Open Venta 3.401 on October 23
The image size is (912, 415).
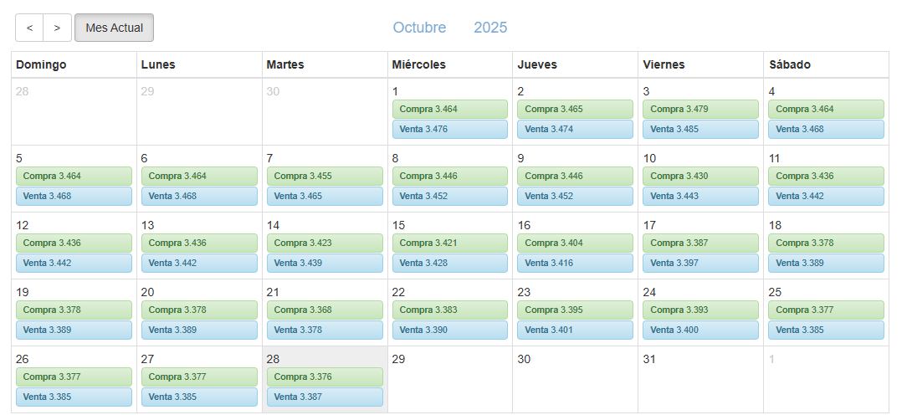[x=576, y=330]
